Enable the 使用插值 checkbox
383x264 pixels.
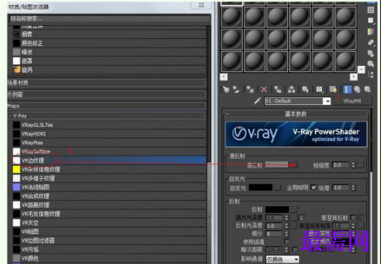pos(286,241)
